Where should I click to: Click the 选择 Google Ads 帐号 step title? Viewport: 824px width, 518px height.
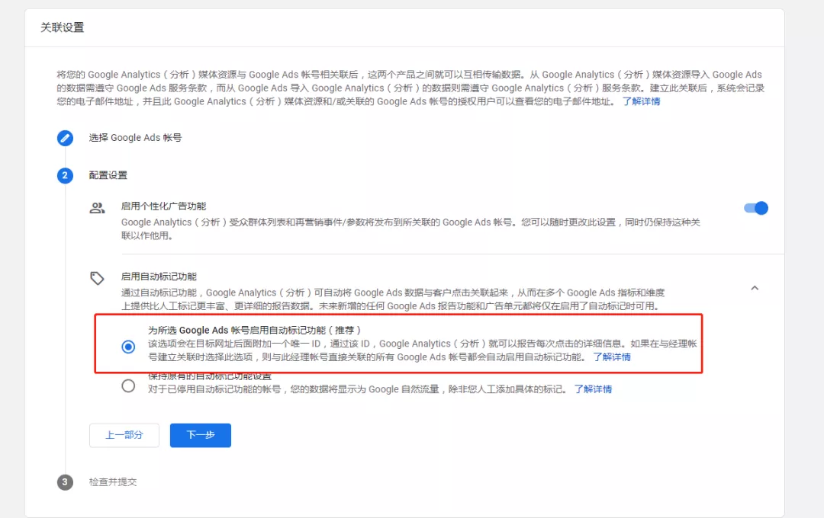(x=135, y=138)
